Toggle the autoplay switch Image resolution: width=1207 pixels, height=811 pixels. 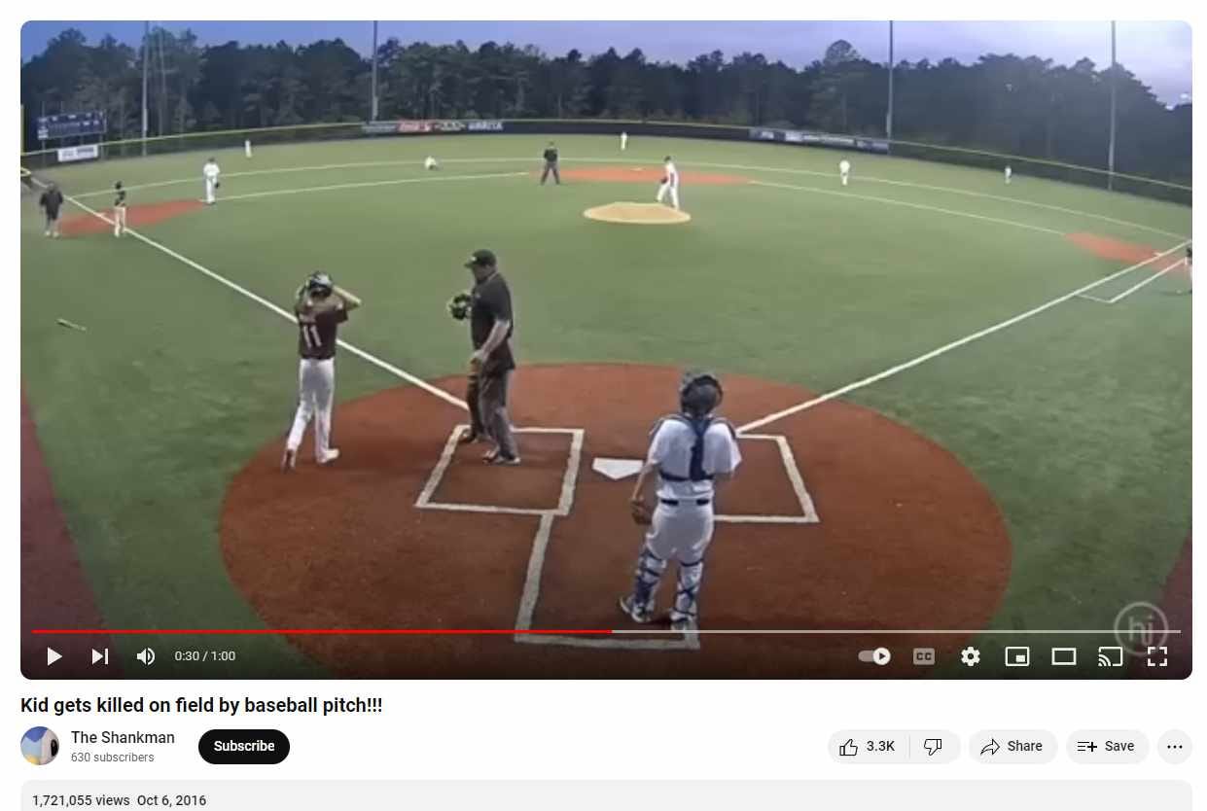click(x=874, y=656)
